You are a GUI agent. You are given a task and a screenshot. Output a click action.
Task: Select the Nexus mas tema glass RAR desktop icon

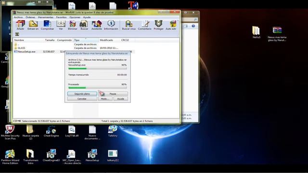point(277,34)
